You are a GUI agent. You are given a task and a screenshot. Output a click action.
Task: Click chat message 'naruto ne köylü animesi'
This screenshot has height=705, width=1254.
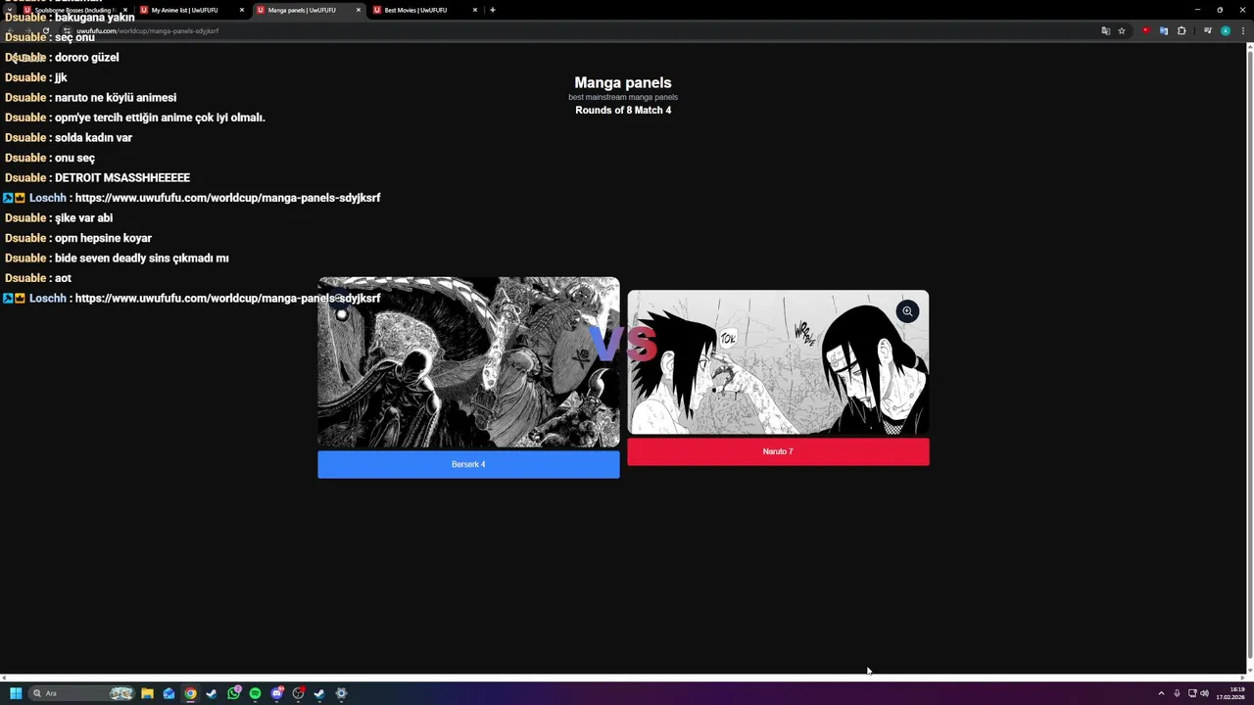(116, 98)
